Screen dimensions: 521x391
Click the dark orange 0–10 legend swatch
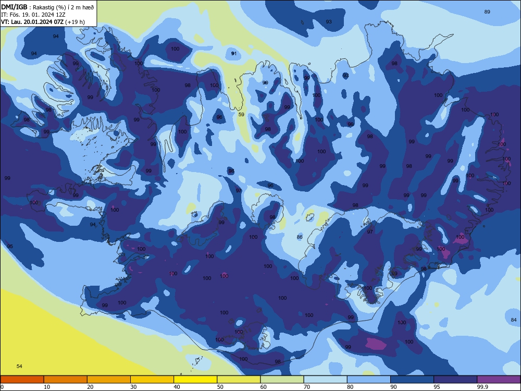pos(22,380)
